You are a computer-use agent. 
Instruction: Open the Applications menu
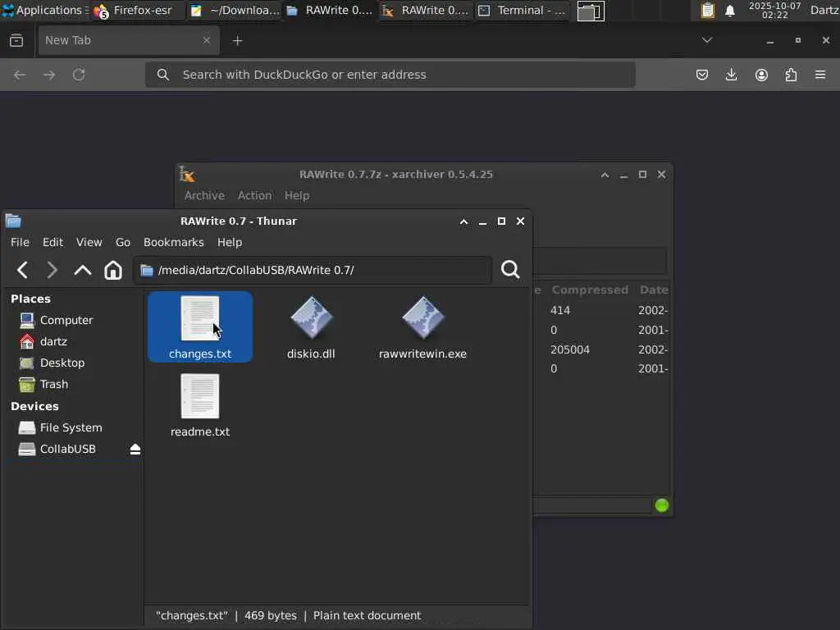pos(45,10)
